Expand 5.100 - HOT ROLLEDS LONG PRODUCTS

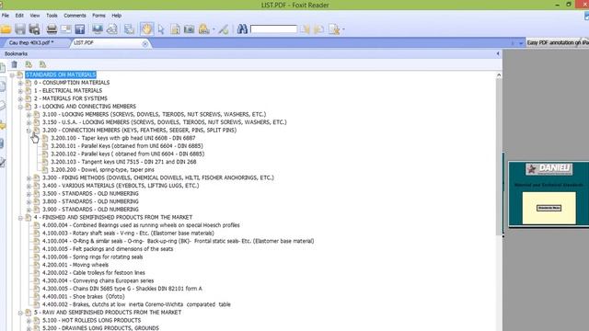pyautogui.click(x=29, y=321)
